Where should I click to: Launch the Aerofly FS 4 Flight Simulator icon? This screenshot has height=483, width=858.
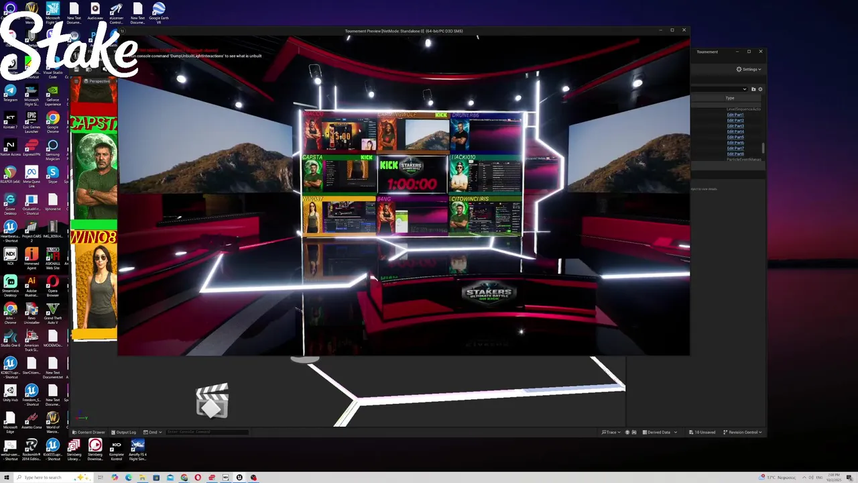pos(137,451)
